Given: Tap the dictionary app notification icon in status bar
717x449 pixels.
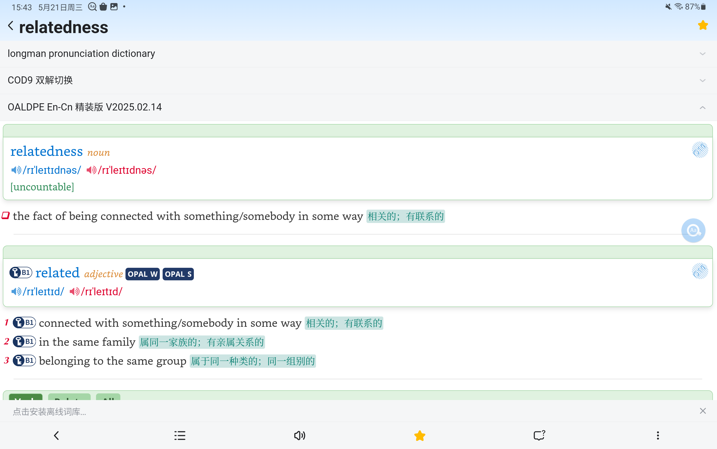Looking at the screenshot, I should click(x=92, y=6).
